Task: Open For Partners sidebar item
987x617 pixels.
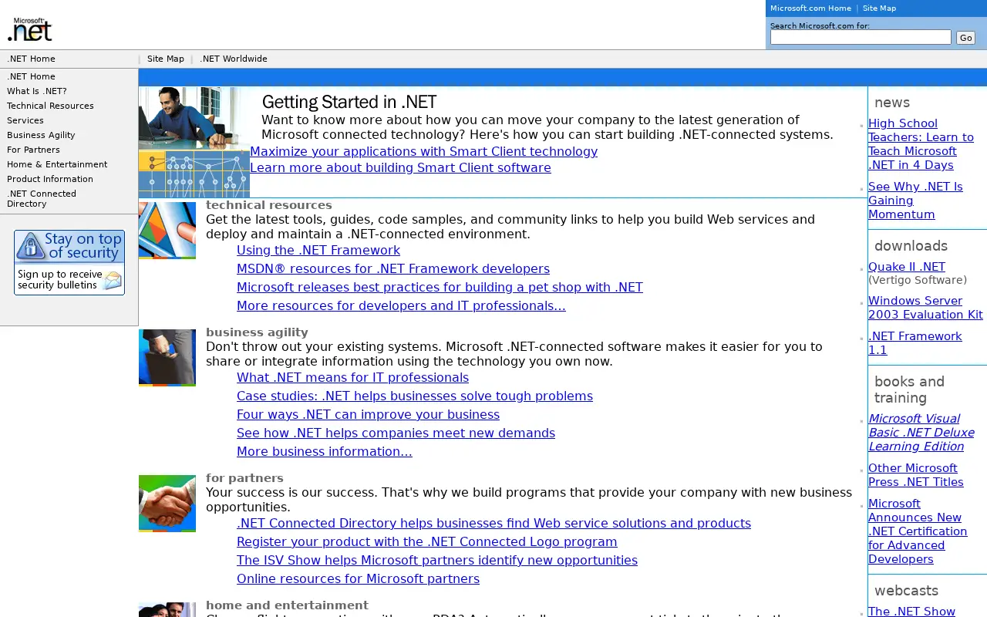Action: (x=33, y=150)
